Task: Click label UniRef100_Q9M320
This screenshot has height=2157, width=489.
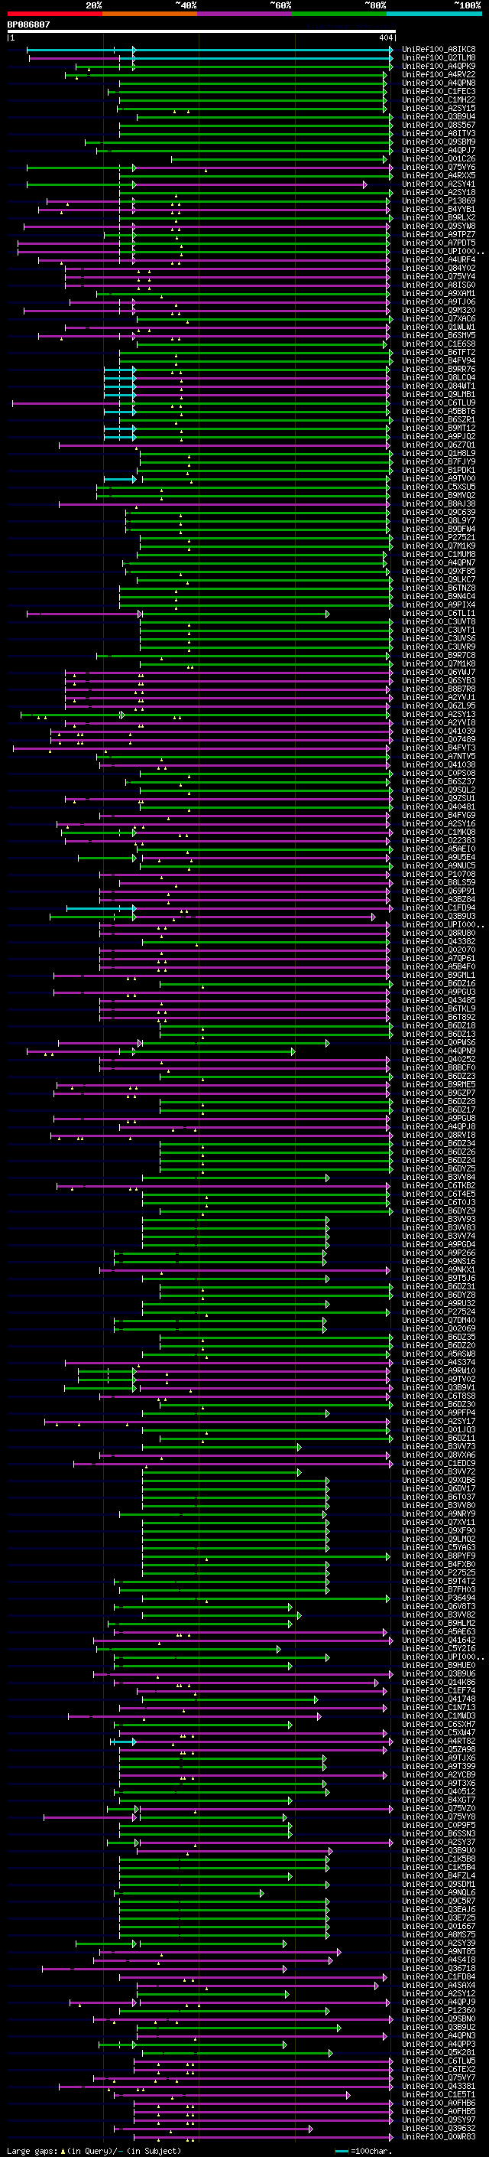Action: pyautogui.click(x=438, y=311)
